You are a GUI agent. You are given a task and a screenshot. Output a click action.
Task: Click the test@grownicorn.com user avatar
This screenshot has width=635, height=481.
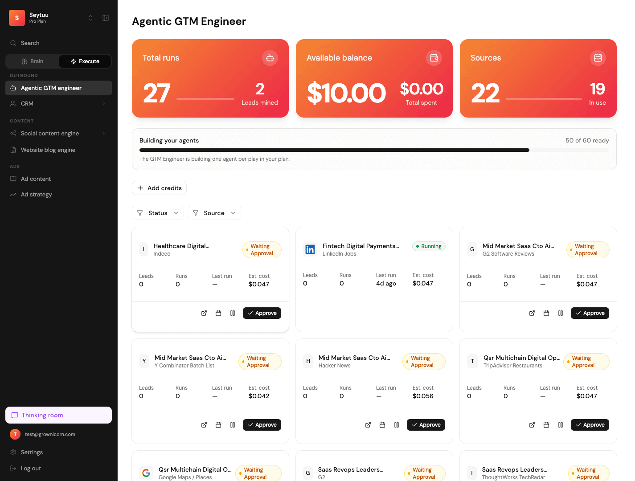(x=15, y=434)
